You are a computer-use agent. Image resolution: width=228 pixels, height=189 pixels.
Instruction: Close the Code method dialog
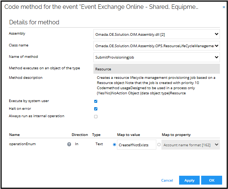tap(224, 7)
